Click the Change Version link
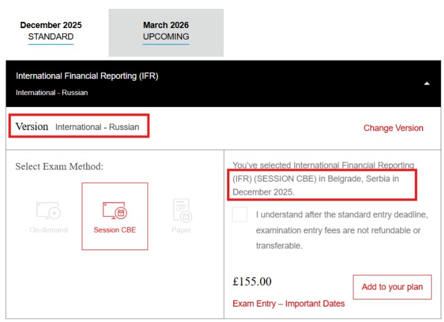444x322 pixels. pos(393,128)
